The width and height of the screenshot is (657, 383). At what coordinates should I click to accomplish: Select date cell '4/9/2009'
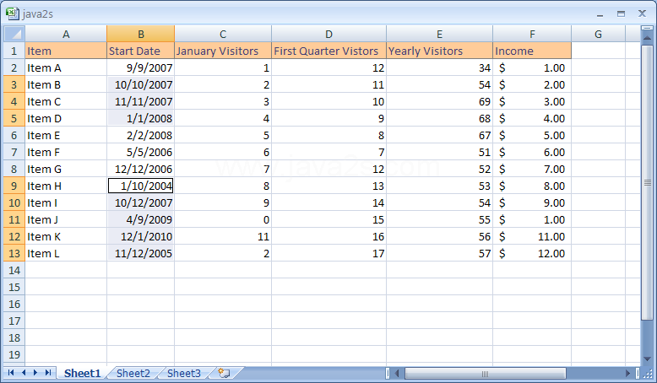141,219
